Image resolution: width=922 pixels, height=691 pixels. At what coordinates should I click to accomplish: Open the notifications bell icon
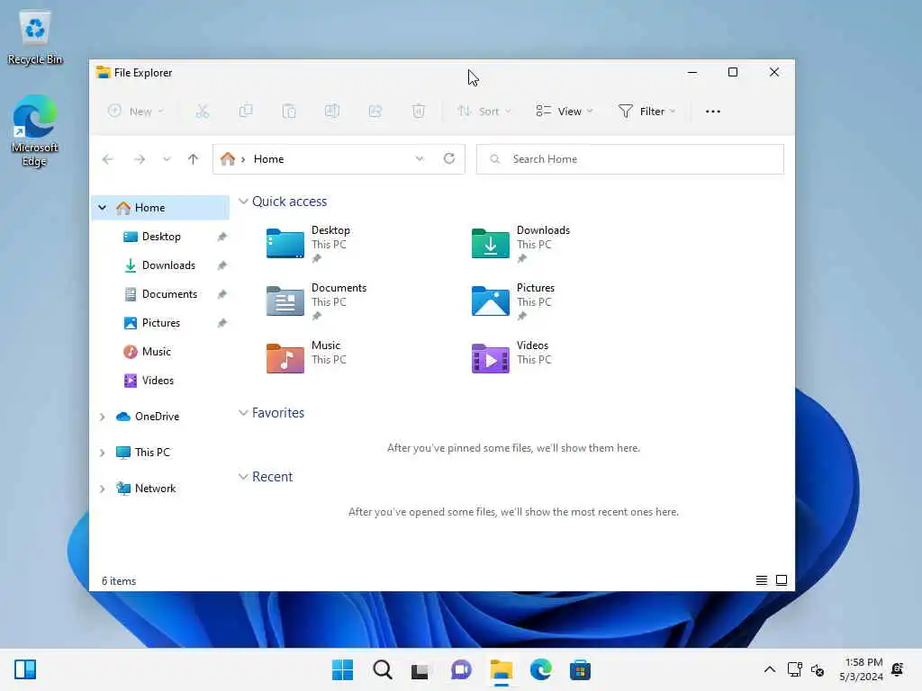898,669
